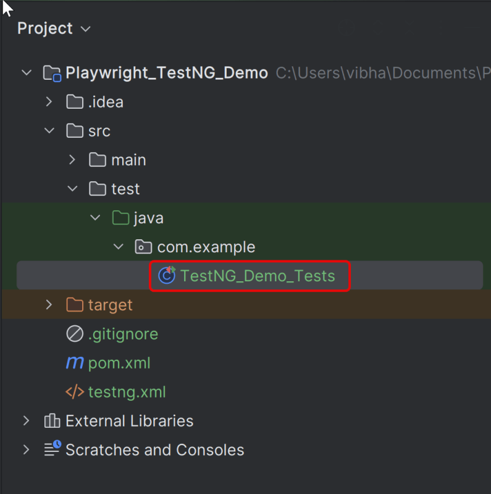491x494 pixels.
Task: Expand the .idea folder
Action: click(49, 102)
